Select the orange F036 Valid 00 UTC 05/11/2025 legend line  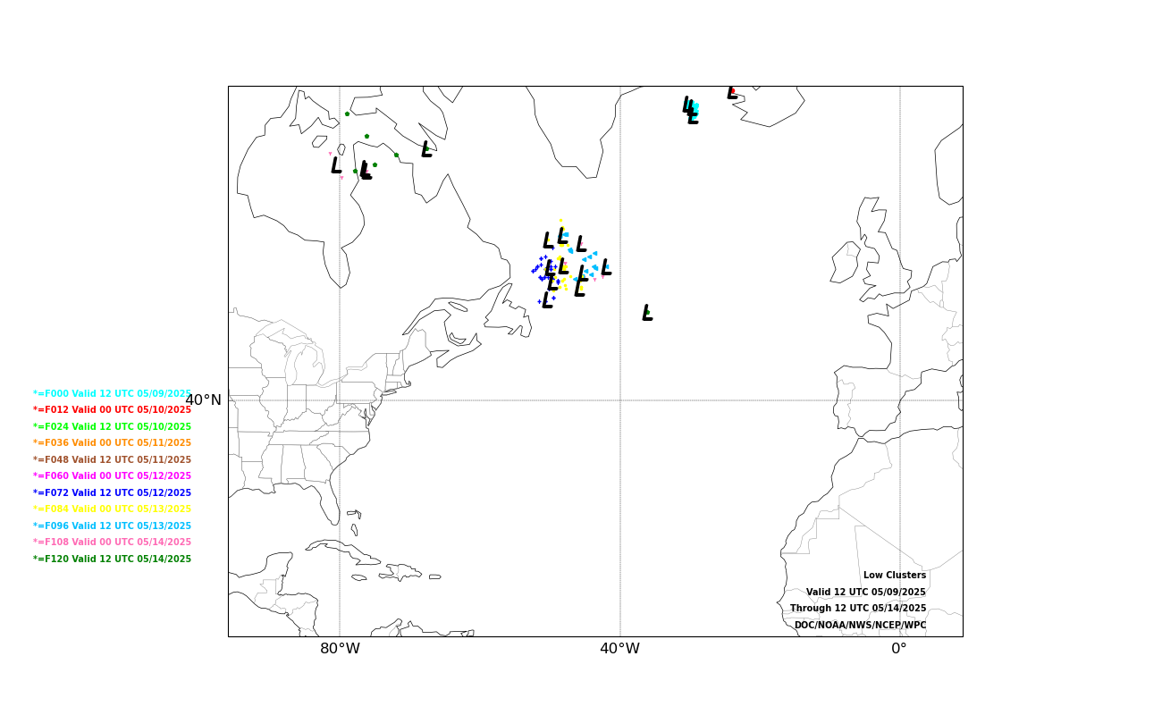click(113, 443)
